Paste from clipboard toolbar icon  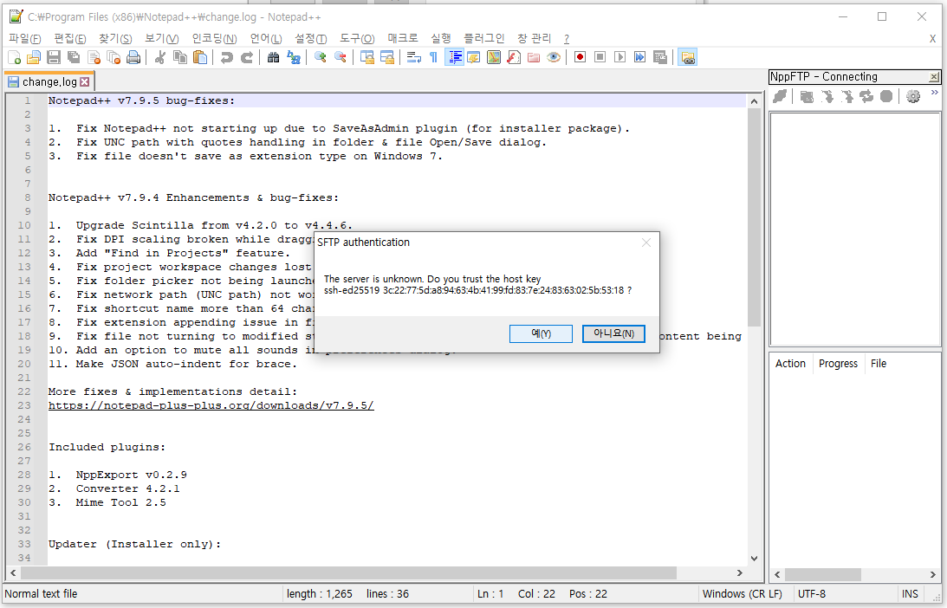(x=200, y=57)
